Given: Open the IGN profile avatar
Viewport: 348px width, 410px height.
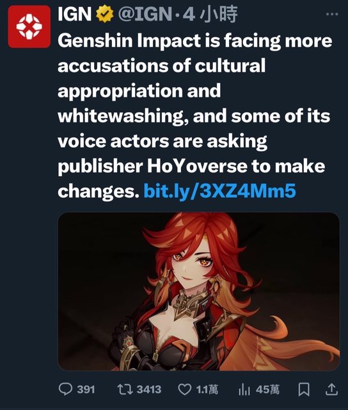Looking at the screenshot, I should (x=29, y=27).
